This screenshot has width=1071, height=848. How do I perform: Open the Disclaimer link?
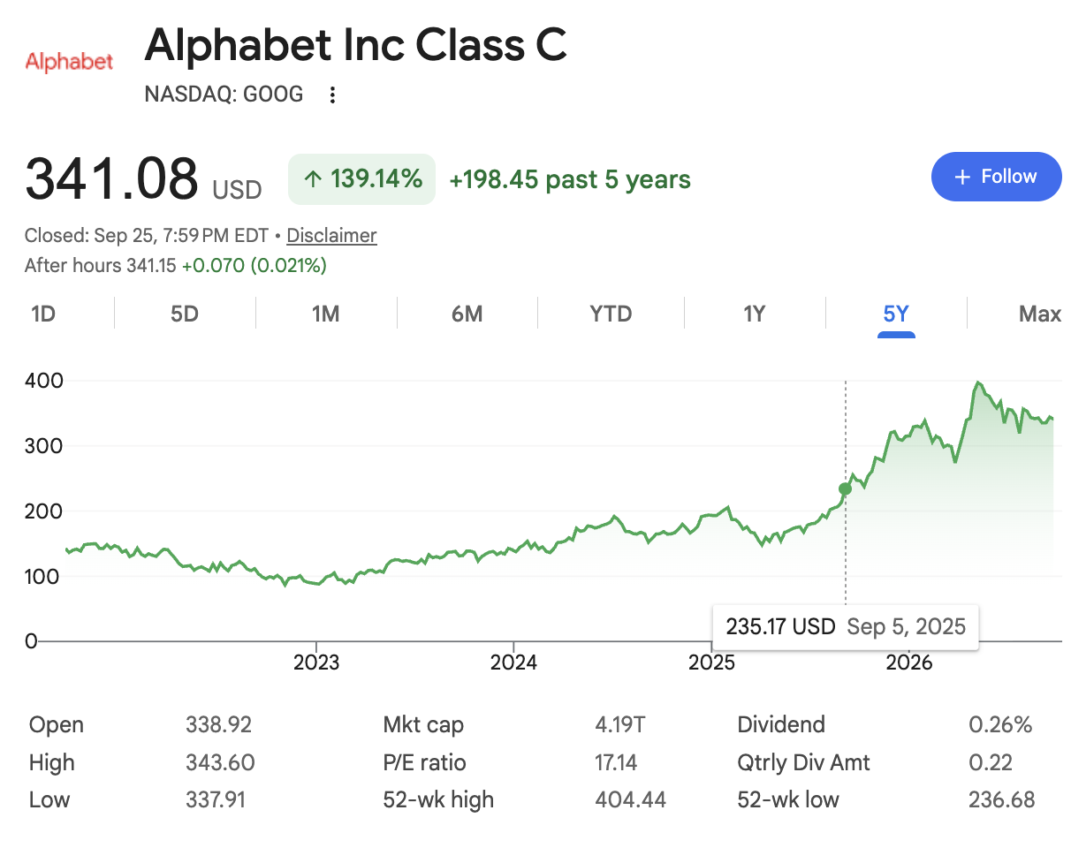pyautogui.click(x=331, y=236)
